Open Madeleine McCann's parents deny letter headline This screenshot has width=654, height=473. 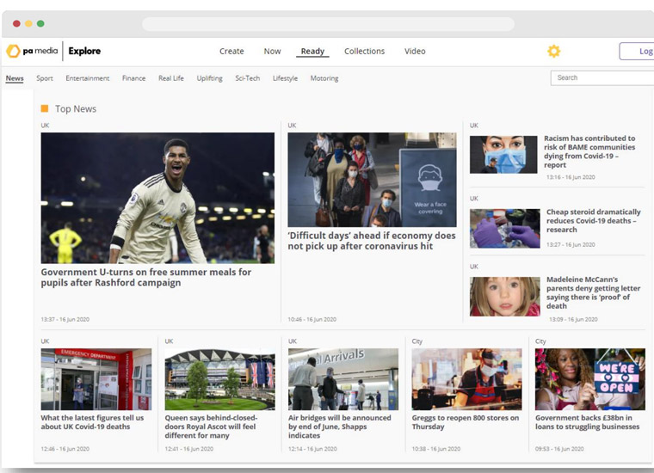tap(593, 292)
